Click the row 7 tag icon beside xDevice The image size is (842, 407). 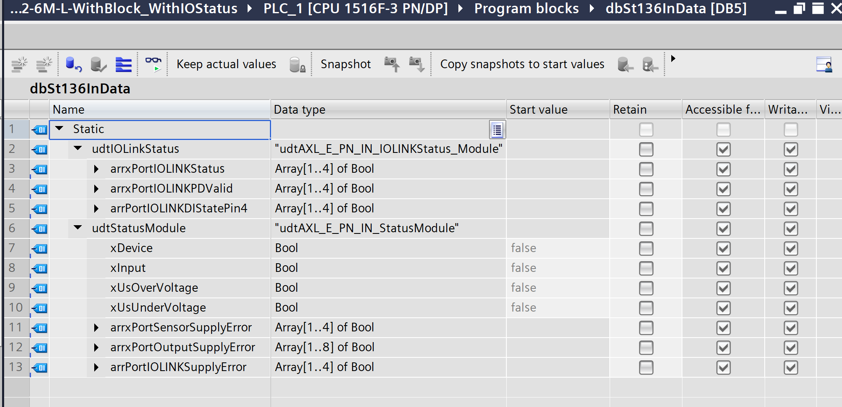40,249
